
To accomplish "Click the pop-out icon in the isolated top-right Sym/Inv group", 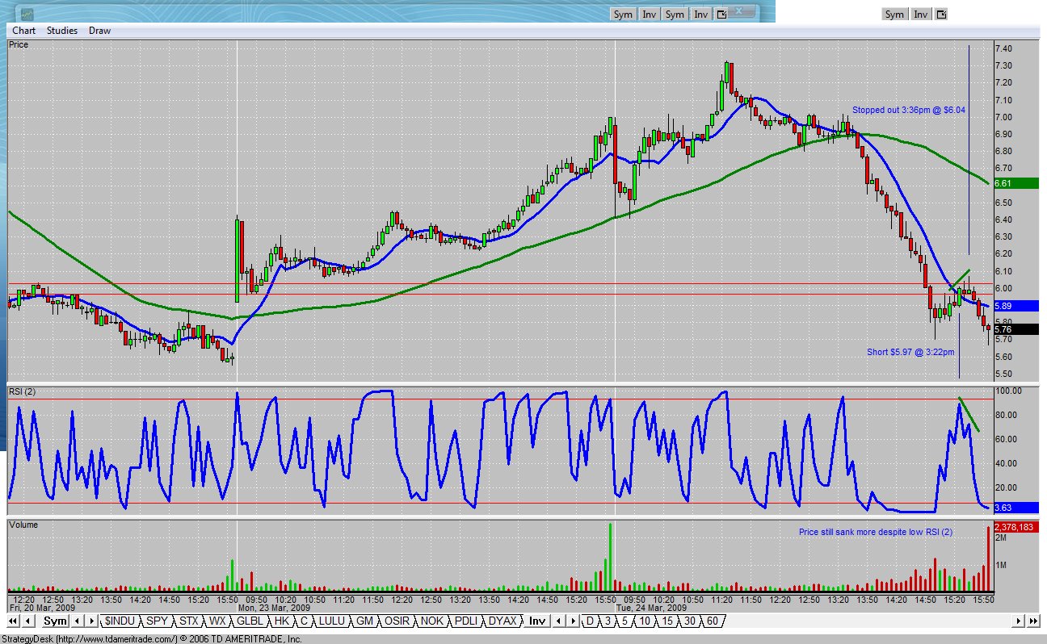I will [x=941, y=15].
